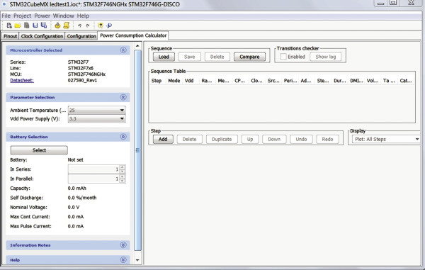Click the blue updater icon in the toolbar
Screen dimensions: 425x270
point(109,26)
